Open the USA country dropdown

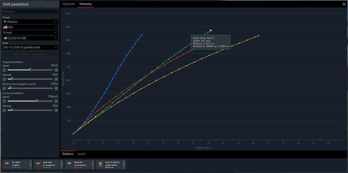[x=30, y=27]
